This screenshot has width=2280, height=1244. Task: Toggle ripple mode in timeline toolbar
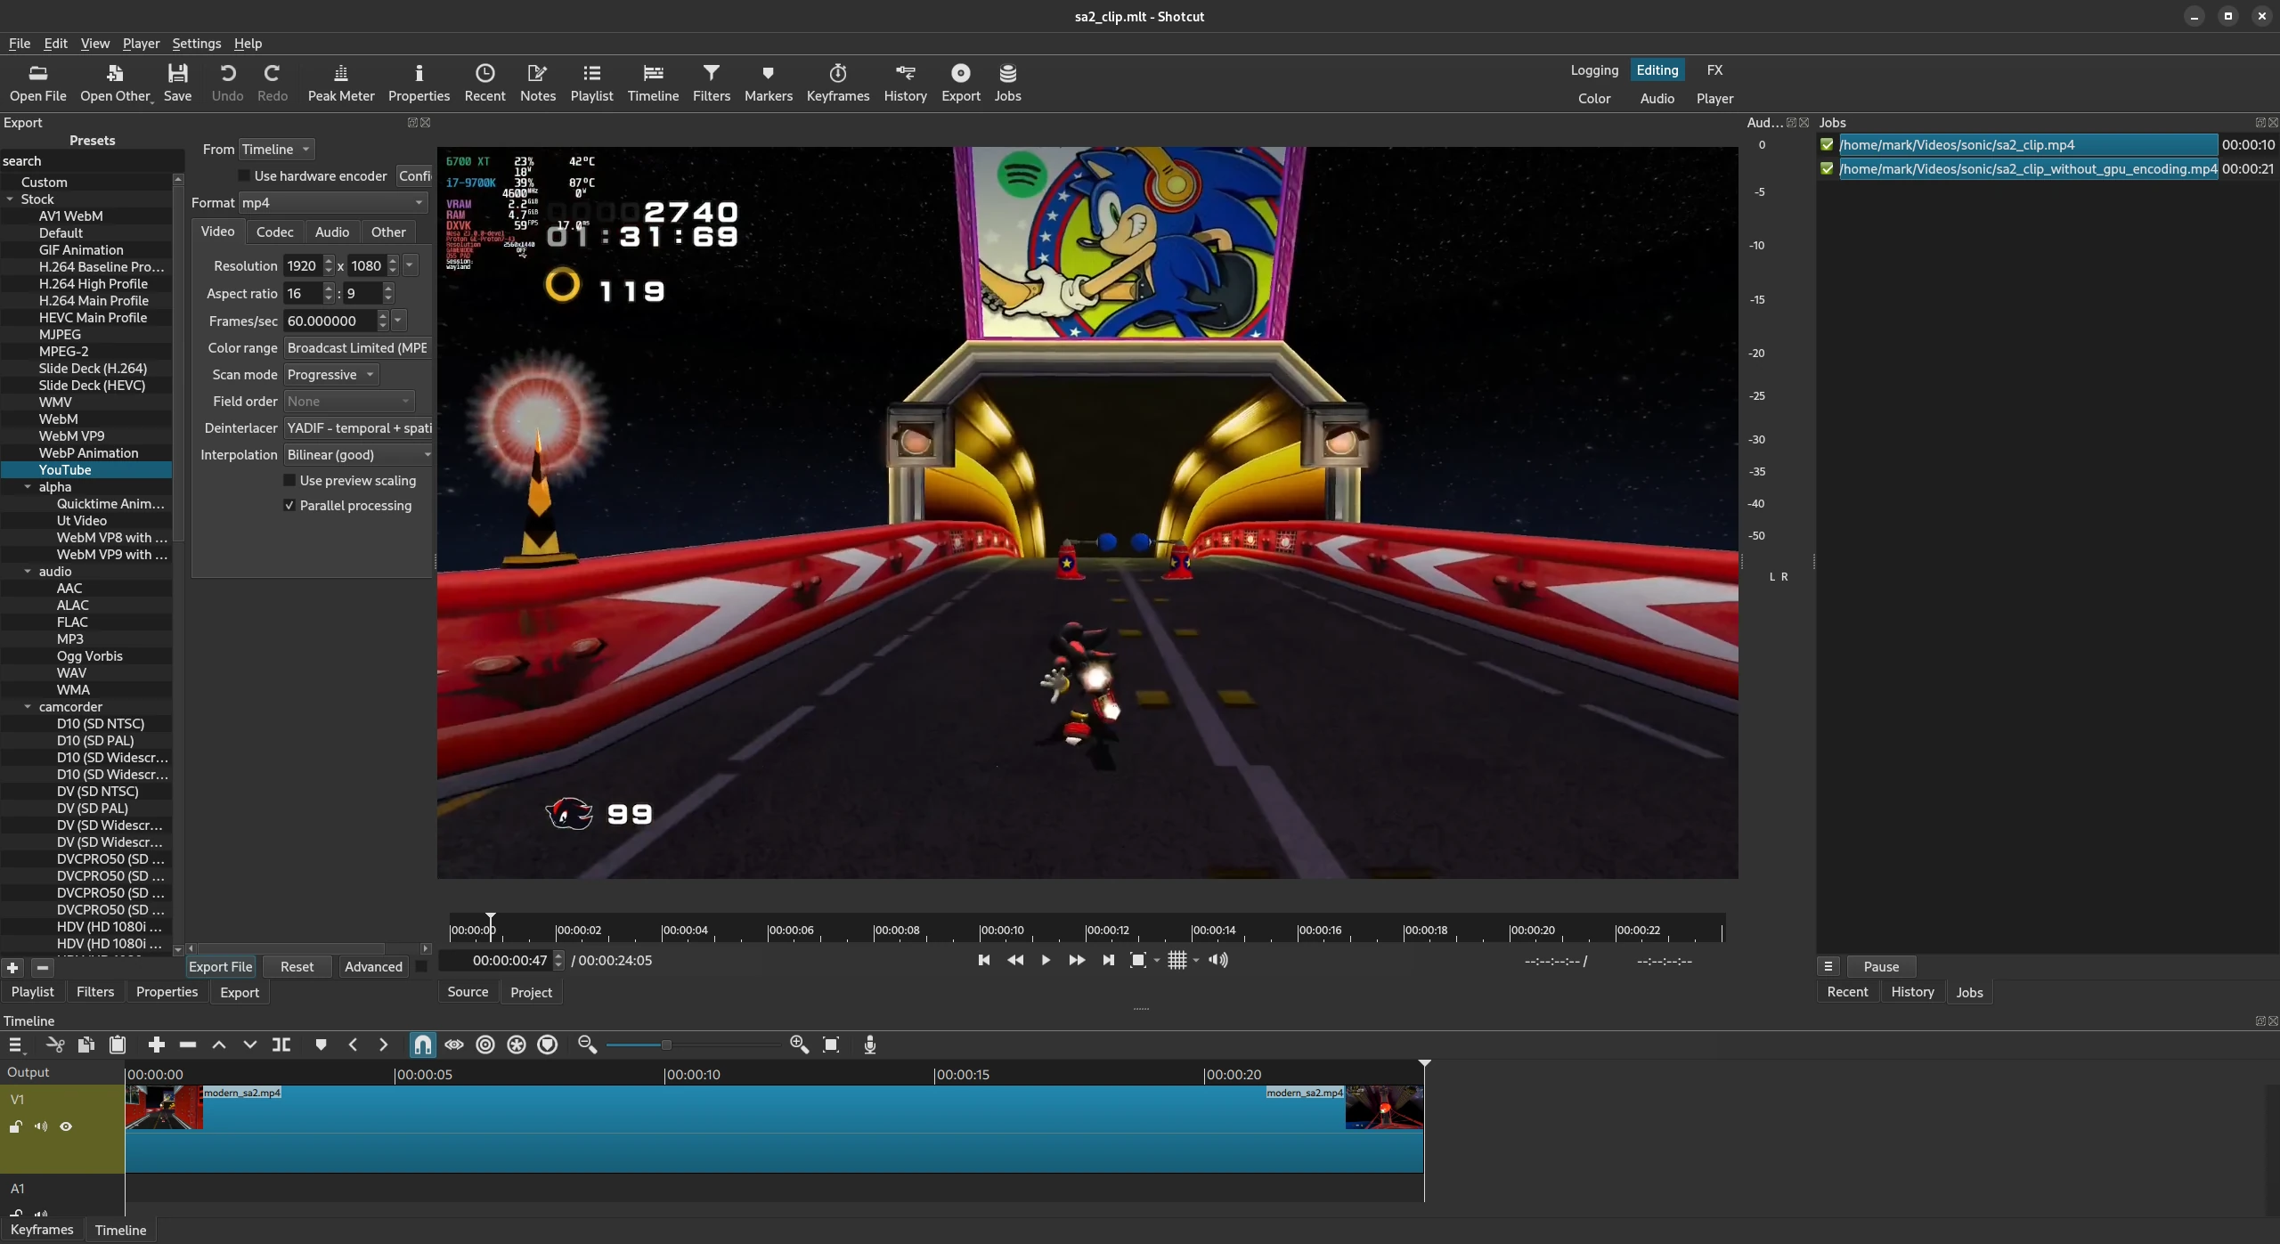coord(485,1045)
